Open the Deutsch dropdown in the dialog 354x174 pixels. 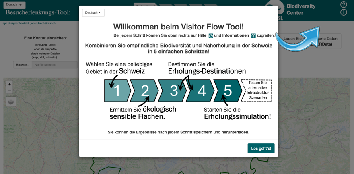[93, 13]
